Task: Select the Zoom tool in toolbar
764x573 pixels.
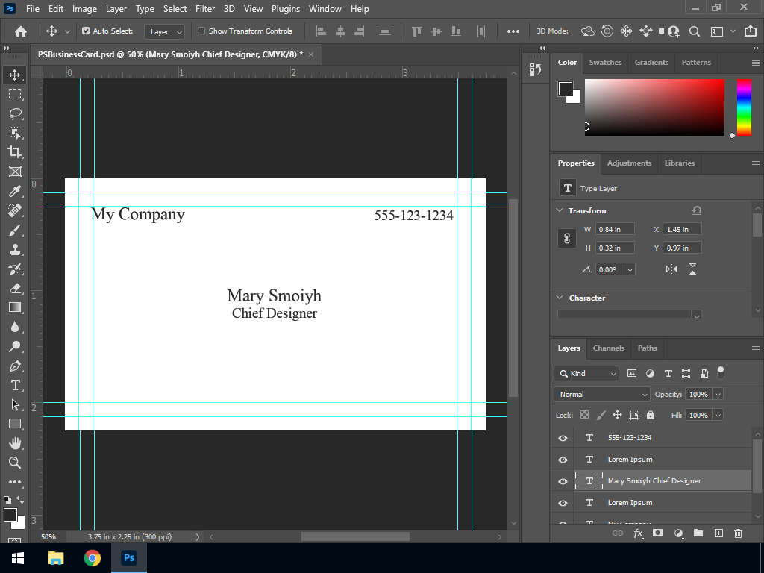Action: pyautogui.click(x=15, y=463)
